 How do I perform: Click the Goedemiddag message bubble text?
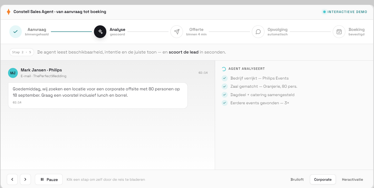pyautogui.click(x=96, y=92)
